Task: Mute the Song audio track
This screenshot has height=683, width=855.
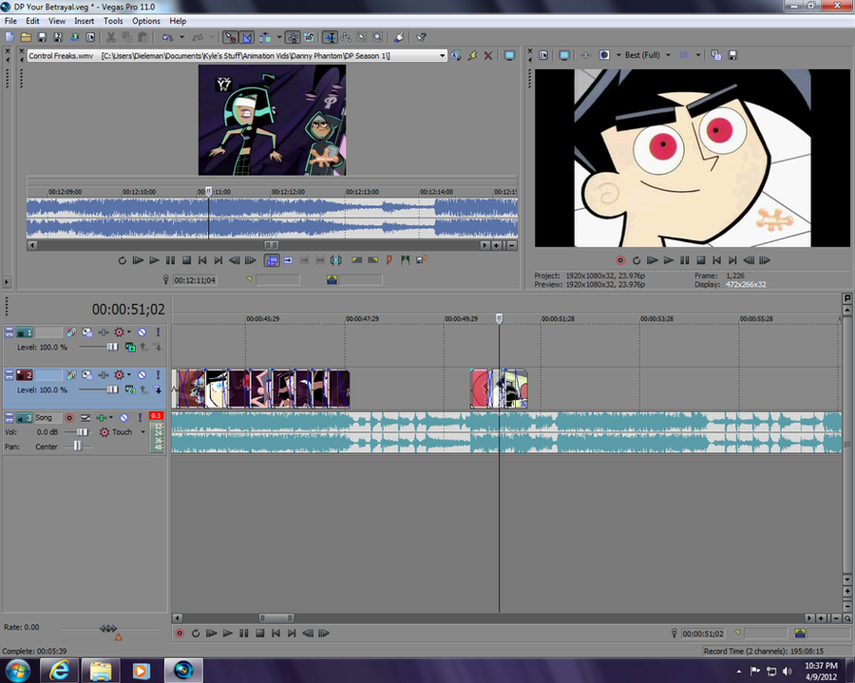Action: click(123, 418)
